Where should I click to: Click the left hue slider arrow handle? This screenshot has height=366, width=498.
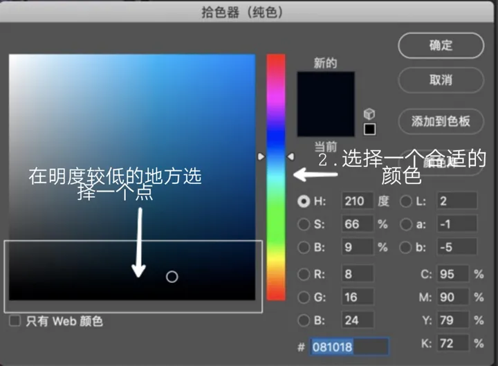261,156
